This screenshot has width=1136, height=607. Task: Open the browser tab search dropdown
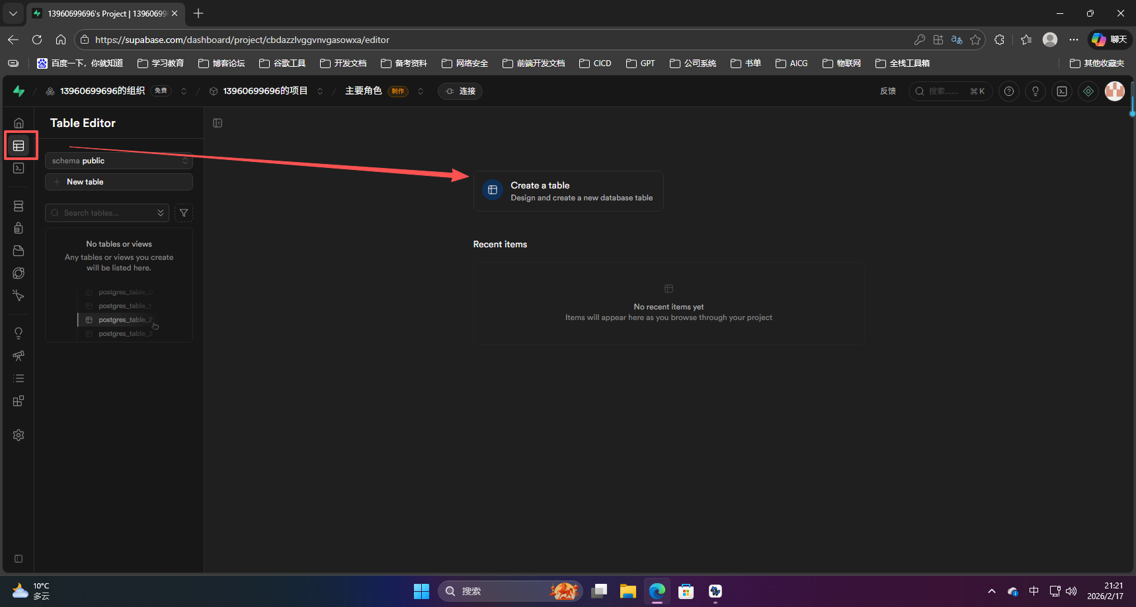click(x=13, y=13)
